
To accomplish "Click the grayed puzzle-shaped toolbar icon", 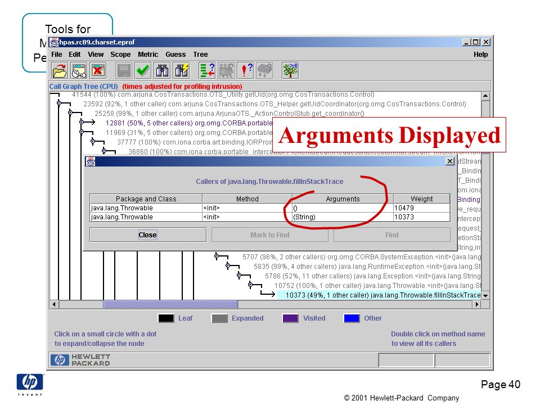I will coord(226,71).
